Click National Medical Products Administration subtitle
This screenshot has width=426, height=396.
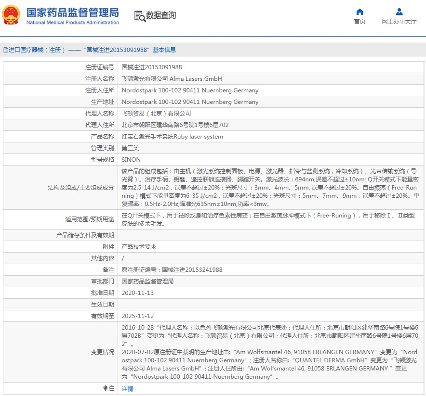tap(73, 23)
